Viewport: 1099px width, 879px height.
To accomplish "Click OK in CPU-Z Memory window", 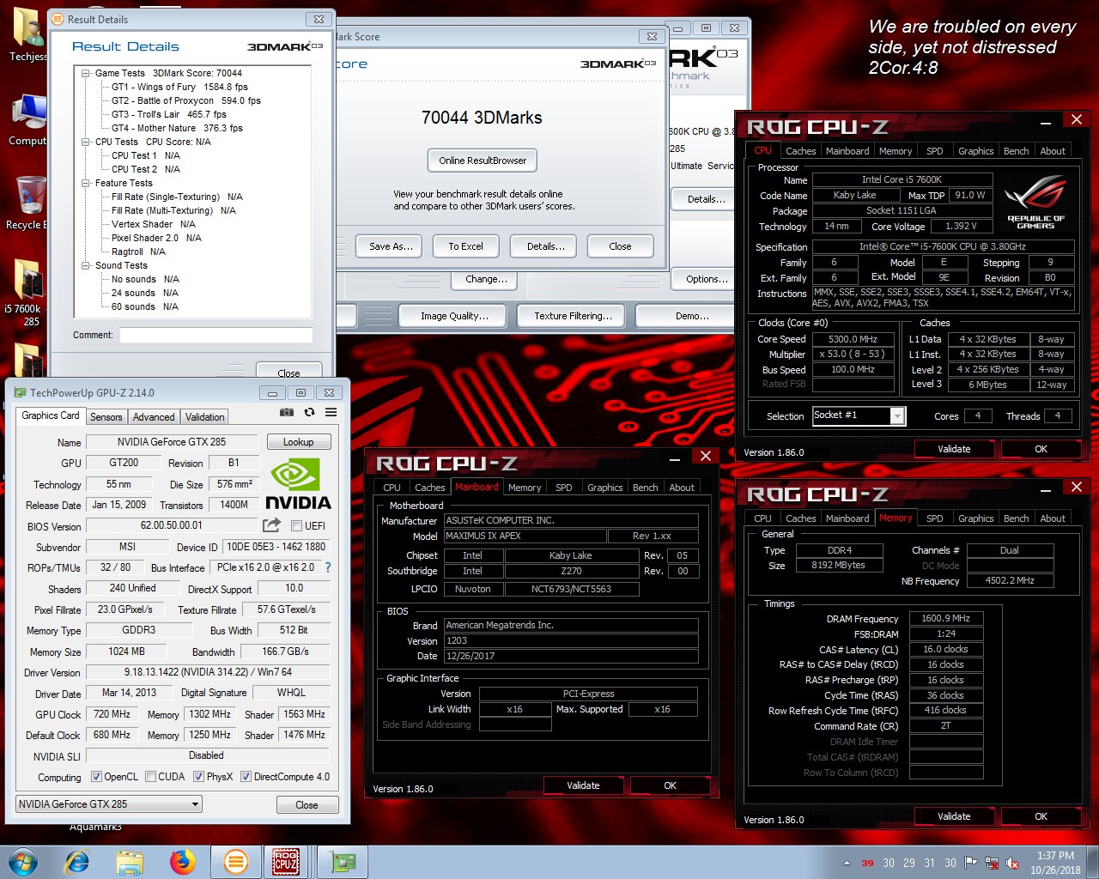I will click(x=1041, y=816).
